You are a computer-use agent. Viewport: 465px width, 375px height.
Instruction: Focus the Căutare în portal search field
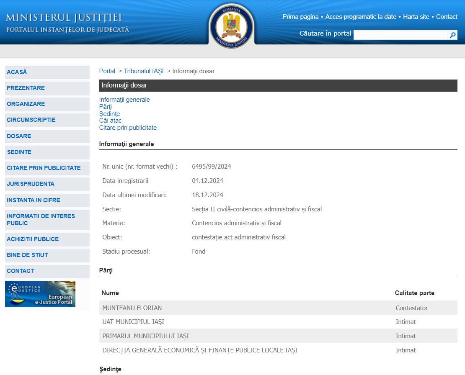[x=400, y=35]
